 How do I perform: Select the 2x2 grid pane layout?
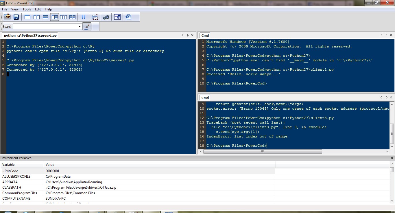click(73, 17)
